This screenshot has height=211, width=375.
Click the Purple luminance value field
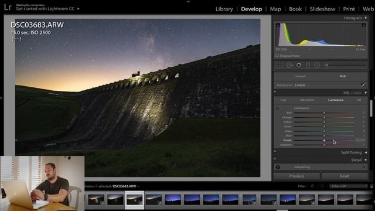pyautogui.click(x=360, y=140)
